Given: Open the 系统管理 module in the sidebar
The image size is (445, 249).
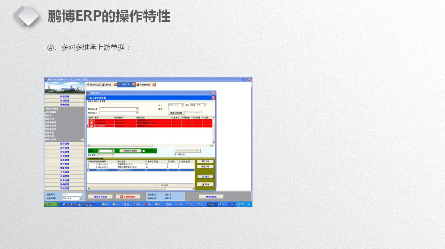Looking at the screenshot, I should pyautogui.click(x=65, y=188).
